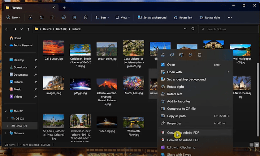This screenshot has height=156, width=260.
Task: Expand the Network tree node
Action: tap(6, 133)
